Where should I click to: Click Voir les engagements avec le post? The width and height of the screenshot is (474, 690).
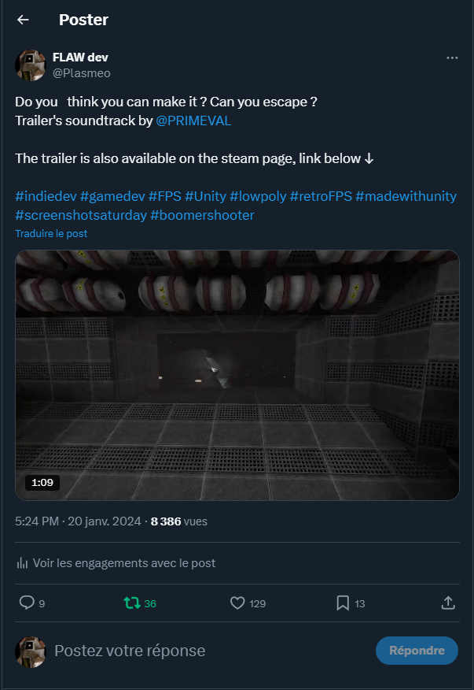tap(123, 563)
